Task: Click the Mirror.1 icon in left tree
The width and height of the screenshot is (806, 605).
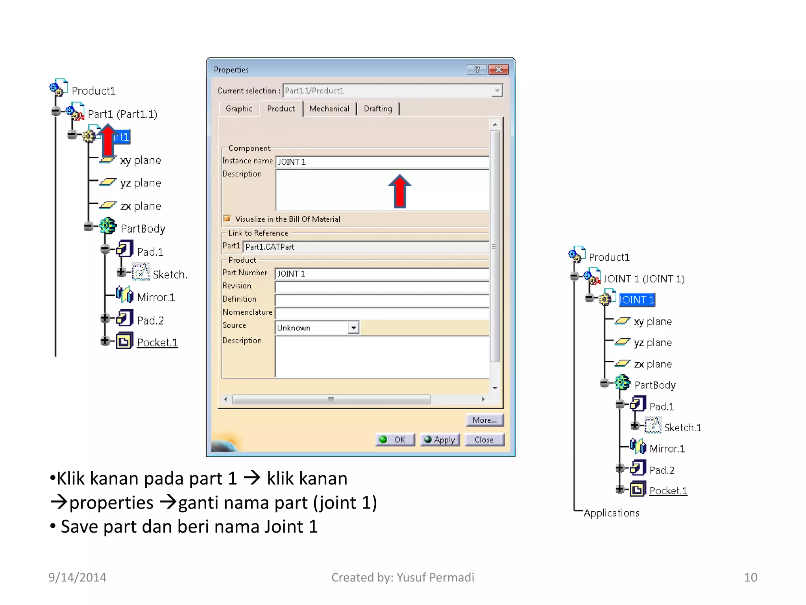Action: point(124,294)
